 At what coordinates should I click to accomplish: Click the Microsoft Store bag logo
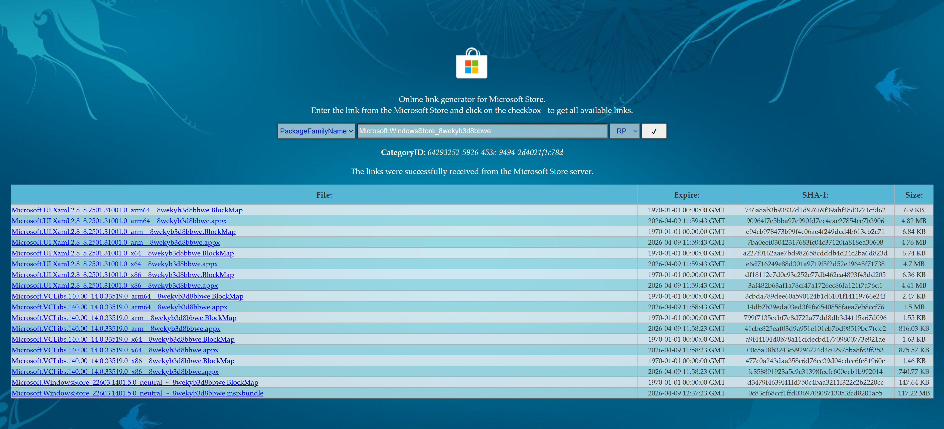pos(472,63)
